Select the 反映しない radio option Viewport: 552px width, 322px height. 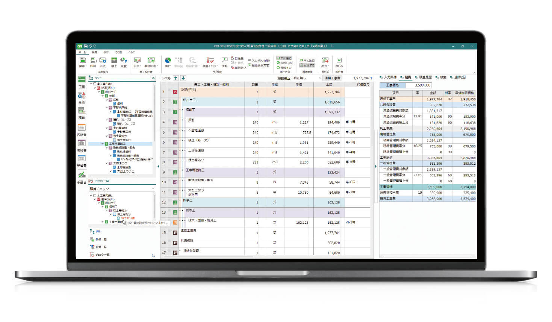[x=285, y=63]
